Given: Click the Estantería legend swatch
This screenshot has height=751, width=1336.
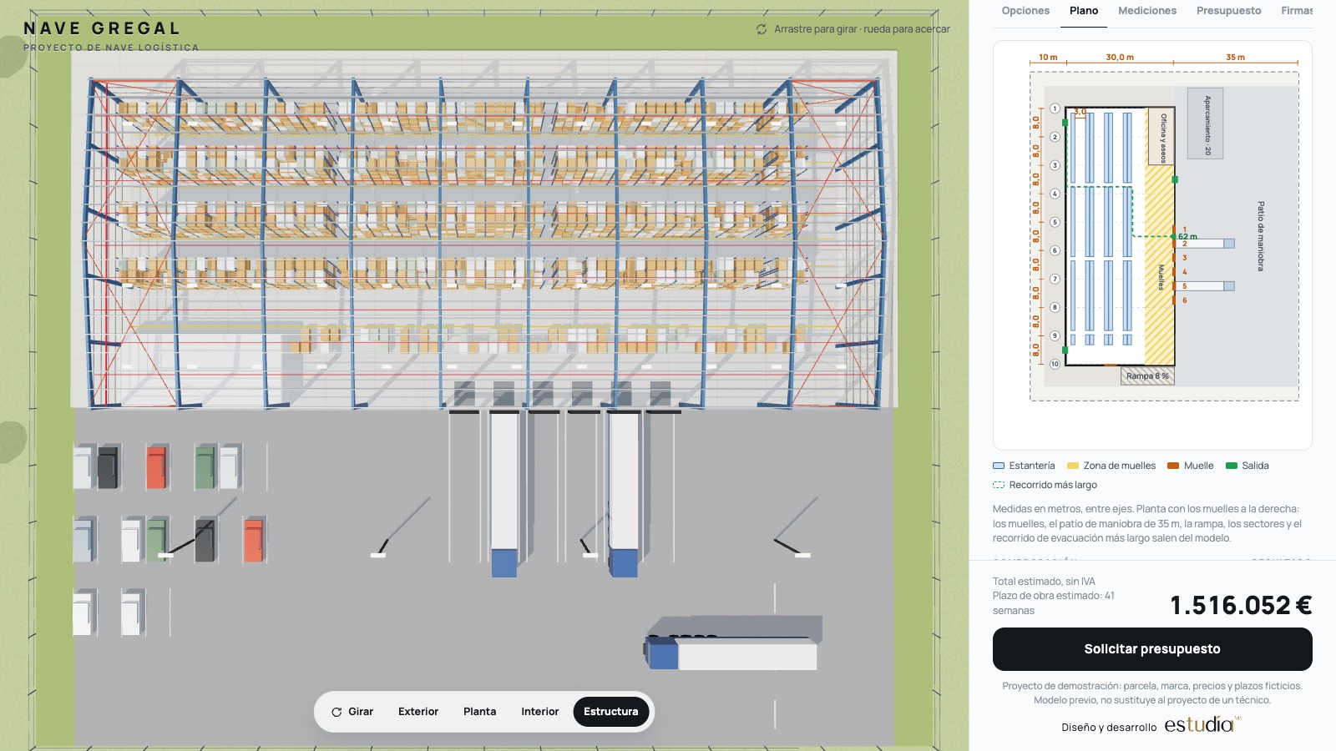Looking at the screenshot, I should 999,466.
